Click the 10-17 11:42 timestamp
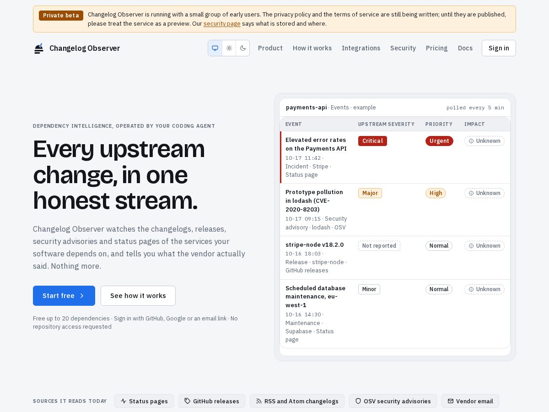 point(303,158)
